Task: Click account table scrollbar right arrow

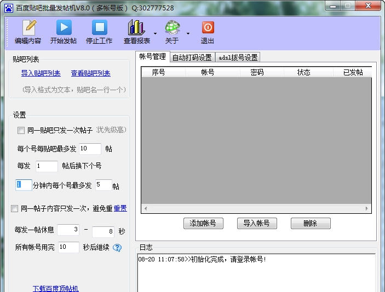Action: (366, 209)
